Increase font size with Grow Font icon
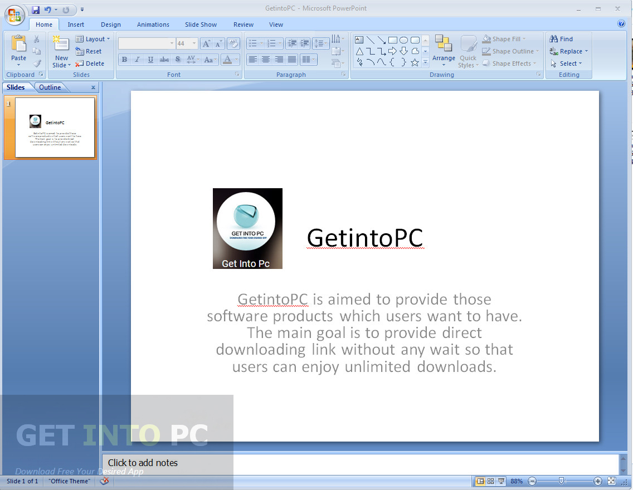 pyautogui.click(x=206, y=43)
